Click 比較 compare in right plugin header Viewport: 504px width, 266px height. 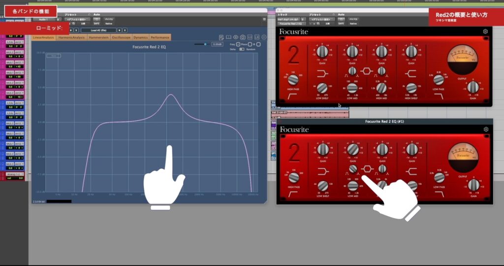coord(327,24)
